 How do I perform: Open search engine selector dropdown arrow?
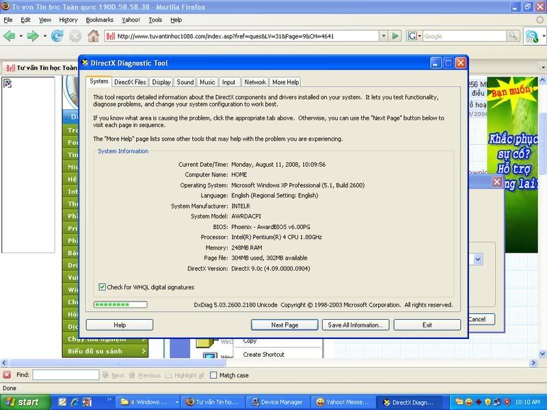tap(420, 36)
